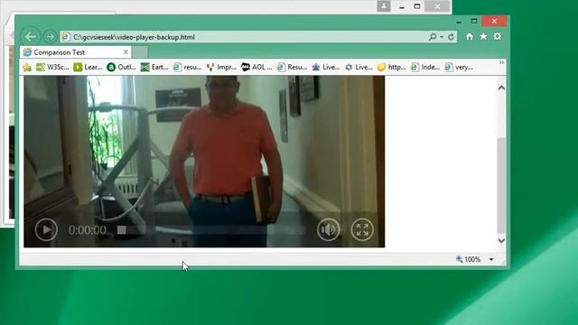Refresh the page with the reload icon
Viewport: 578px width, 325px height.
451,36
